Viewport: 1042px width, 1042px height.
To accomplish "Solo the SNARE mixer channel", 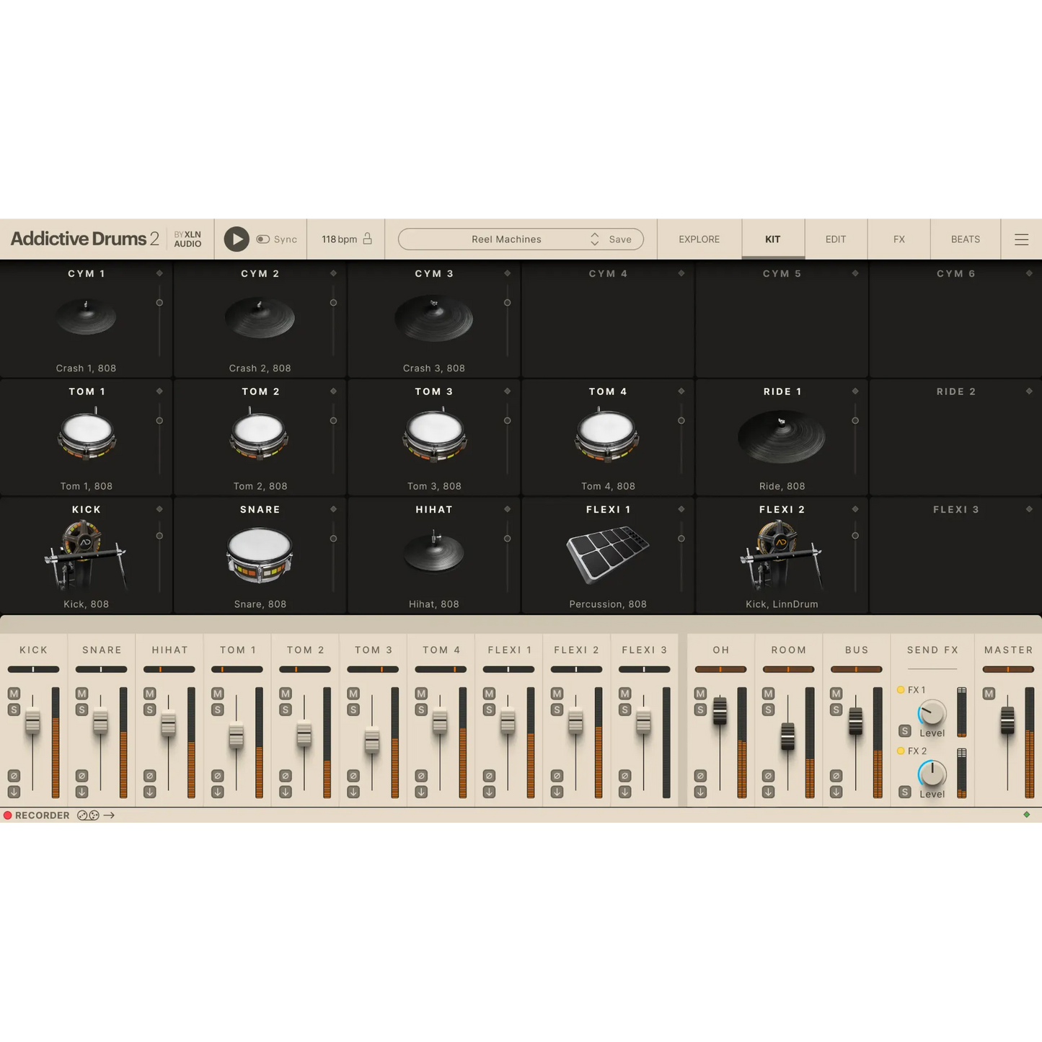I will (x=80, y=709).
